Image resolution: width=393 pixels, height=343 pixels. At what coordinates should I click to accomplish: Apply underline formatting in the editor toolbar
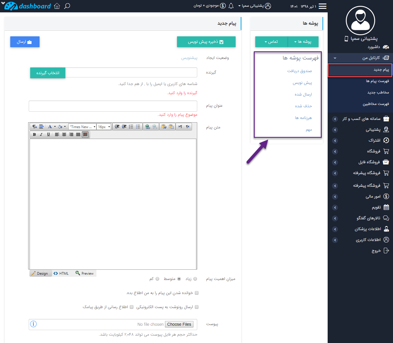tap(48, 134)
